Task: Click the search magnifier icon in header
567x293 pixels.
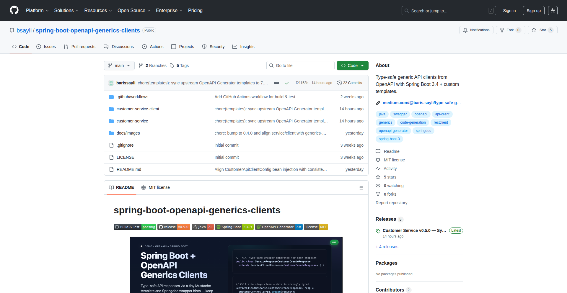Action: (x=407, y=11)
